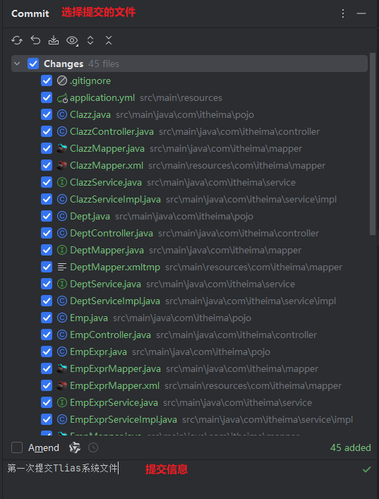Click the class icon of EmpController.java
The image size is (379, 499).
coord(61,335)
